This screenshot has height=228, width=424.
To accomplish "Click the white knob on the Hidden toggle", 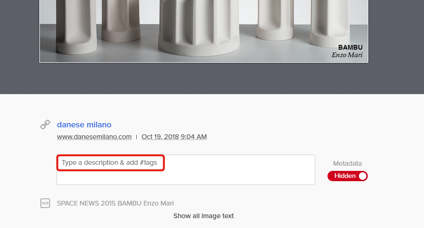I will point(362,176).
